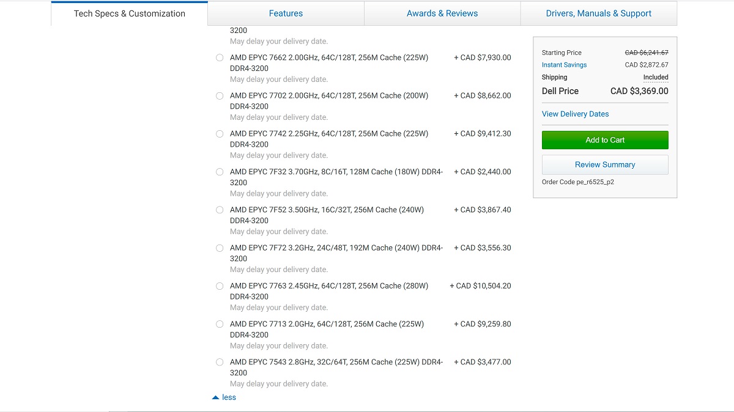
Task: Click the CAD $10,504.20 price for EPYC 7763
Action: [480, 285]
